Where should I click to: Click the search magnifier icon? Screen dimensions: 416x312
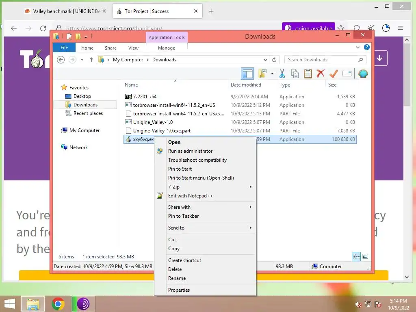click(361, 60)
